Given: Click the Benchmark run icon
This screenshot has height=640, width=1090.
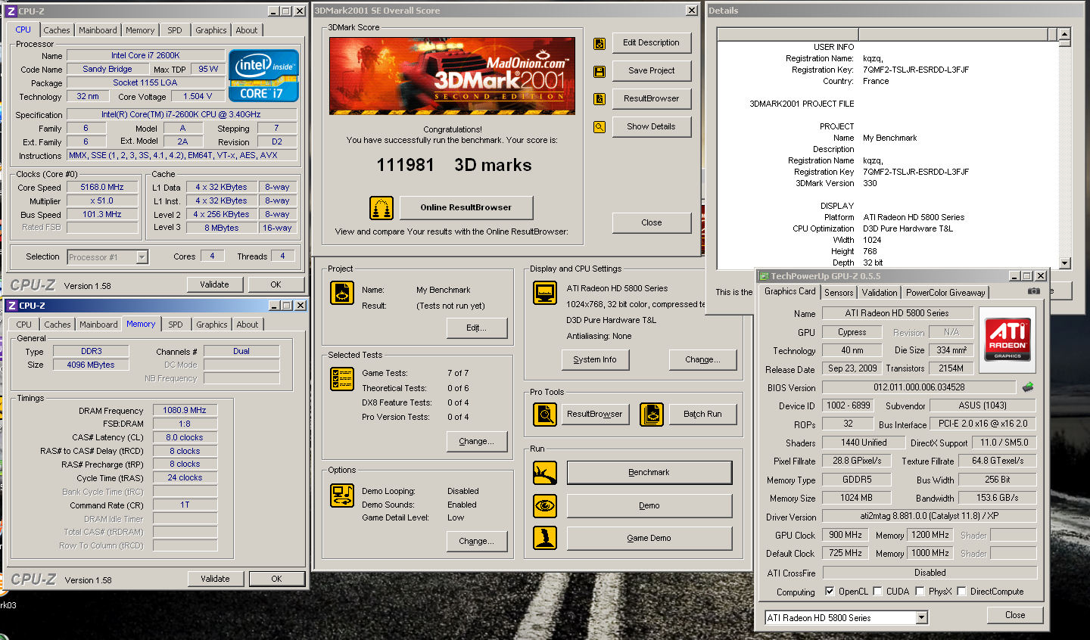Looking at the screenshot, I should coord(545,473).
